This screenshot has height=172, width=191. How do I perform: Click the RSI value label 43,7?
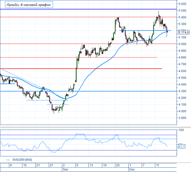(x=182, y=146)
